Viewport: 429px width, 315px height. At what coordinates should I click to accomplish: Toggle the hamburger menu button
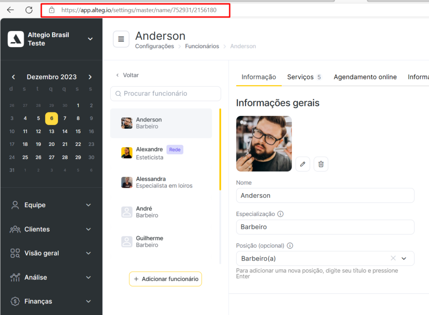point(121,39)
